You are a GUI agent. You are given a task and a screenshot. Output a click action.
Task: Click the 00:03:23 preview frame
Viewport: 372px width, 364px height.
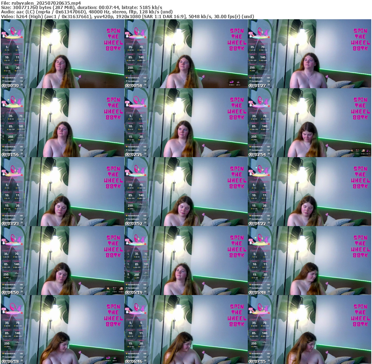pos(62,192)
